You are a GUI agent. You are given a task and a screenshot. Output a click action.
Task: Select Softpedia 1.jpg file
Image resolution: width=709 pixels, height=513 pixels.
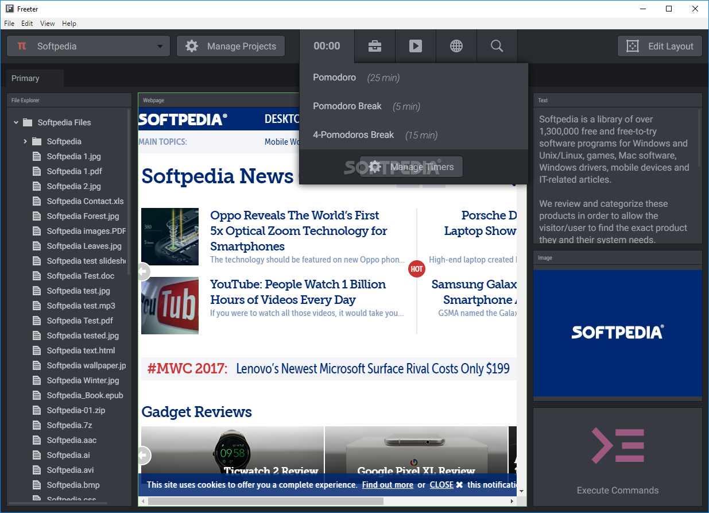73,156
